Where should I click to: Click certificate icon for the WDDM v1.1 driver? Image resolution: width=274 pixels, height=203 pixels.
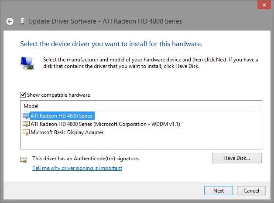26,124
